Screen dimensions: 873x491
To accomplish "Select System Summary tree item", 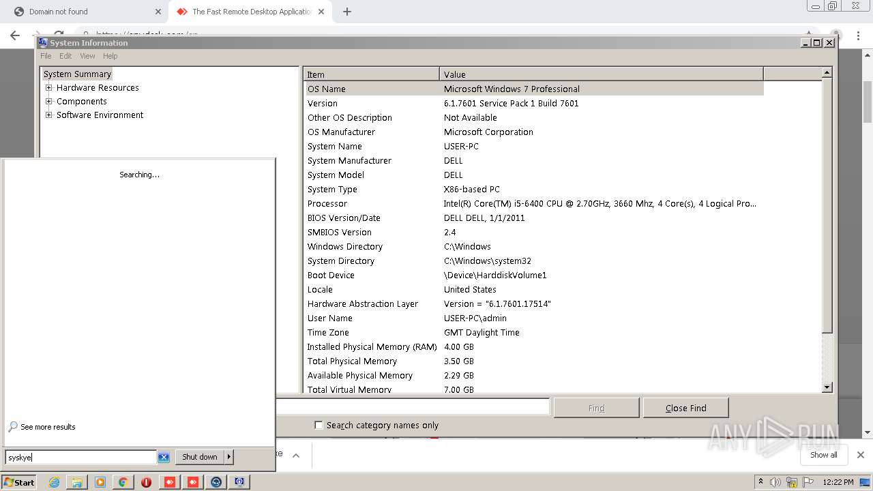I will pos(77,74).
